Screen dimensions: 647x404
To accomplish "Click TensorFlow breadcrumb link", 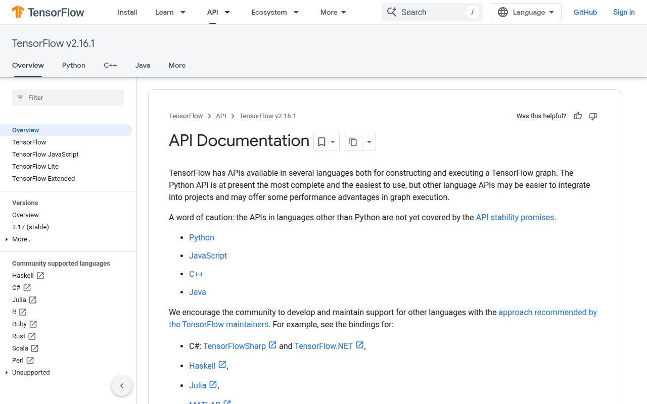I will [x=186, y=116].
